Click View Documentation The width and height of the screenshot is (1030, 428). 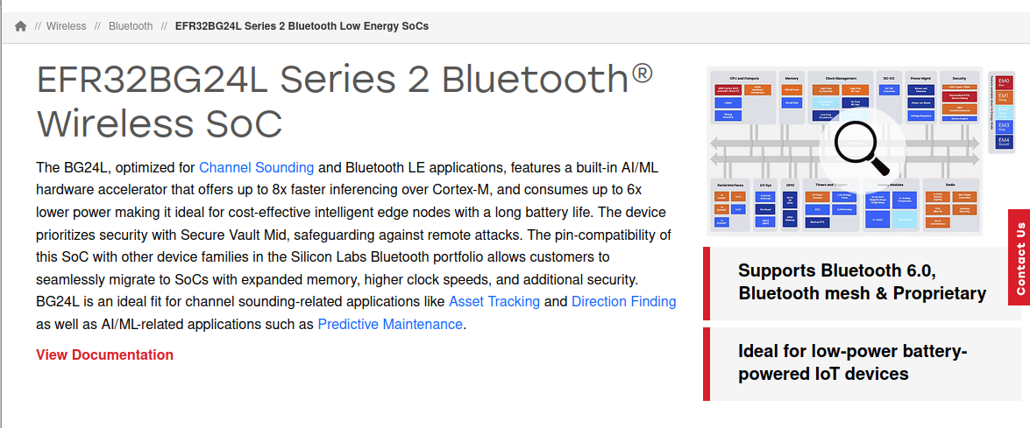point(105,354)
